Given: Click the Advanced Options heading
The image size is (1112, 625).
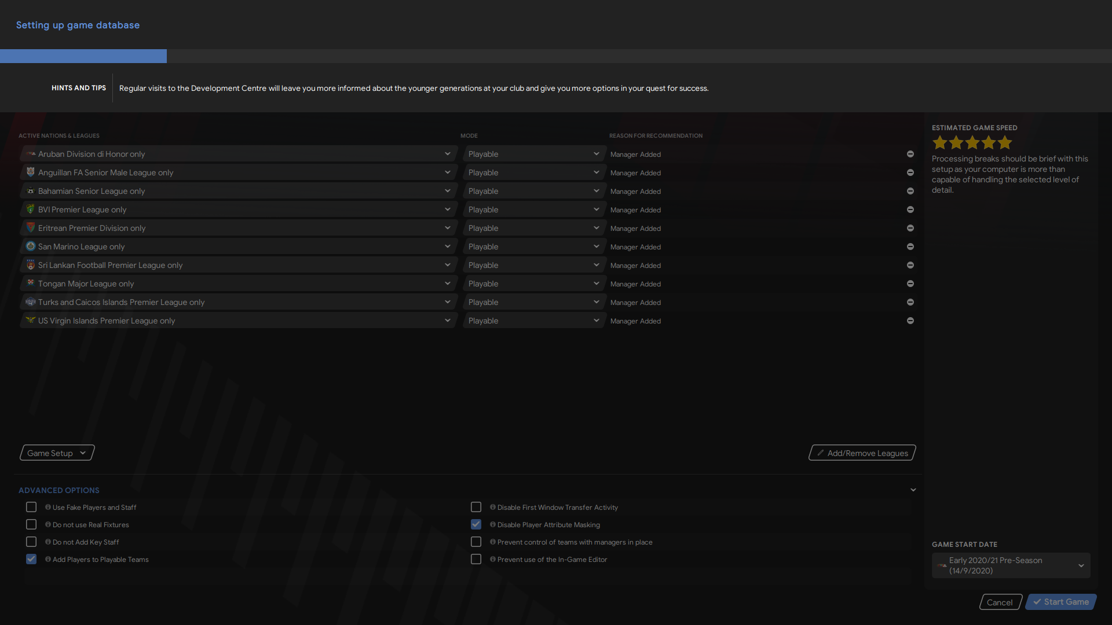Looking at the screenshot, I should point(59,490).
